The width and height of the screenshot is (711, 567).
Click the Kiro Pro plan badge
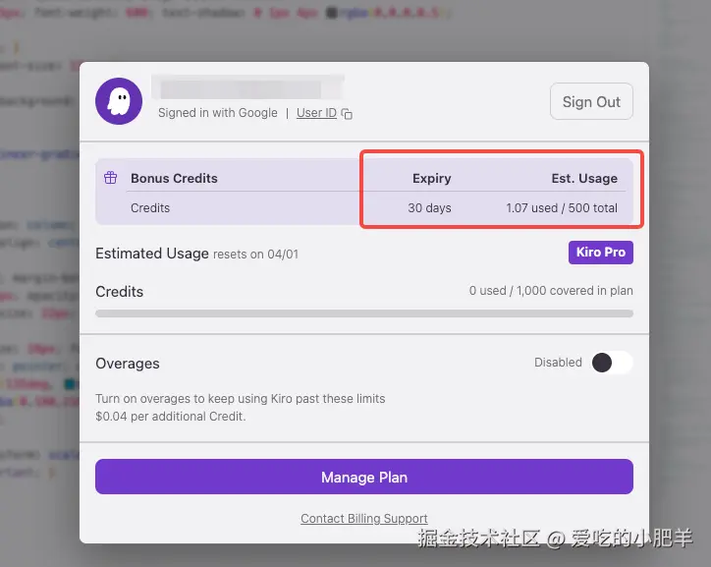(x=601, y=253)
